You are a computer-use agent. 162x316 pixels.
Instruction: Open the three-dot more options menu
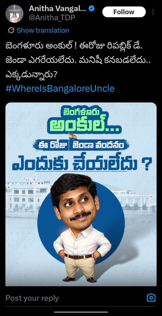tap(153, 12)
